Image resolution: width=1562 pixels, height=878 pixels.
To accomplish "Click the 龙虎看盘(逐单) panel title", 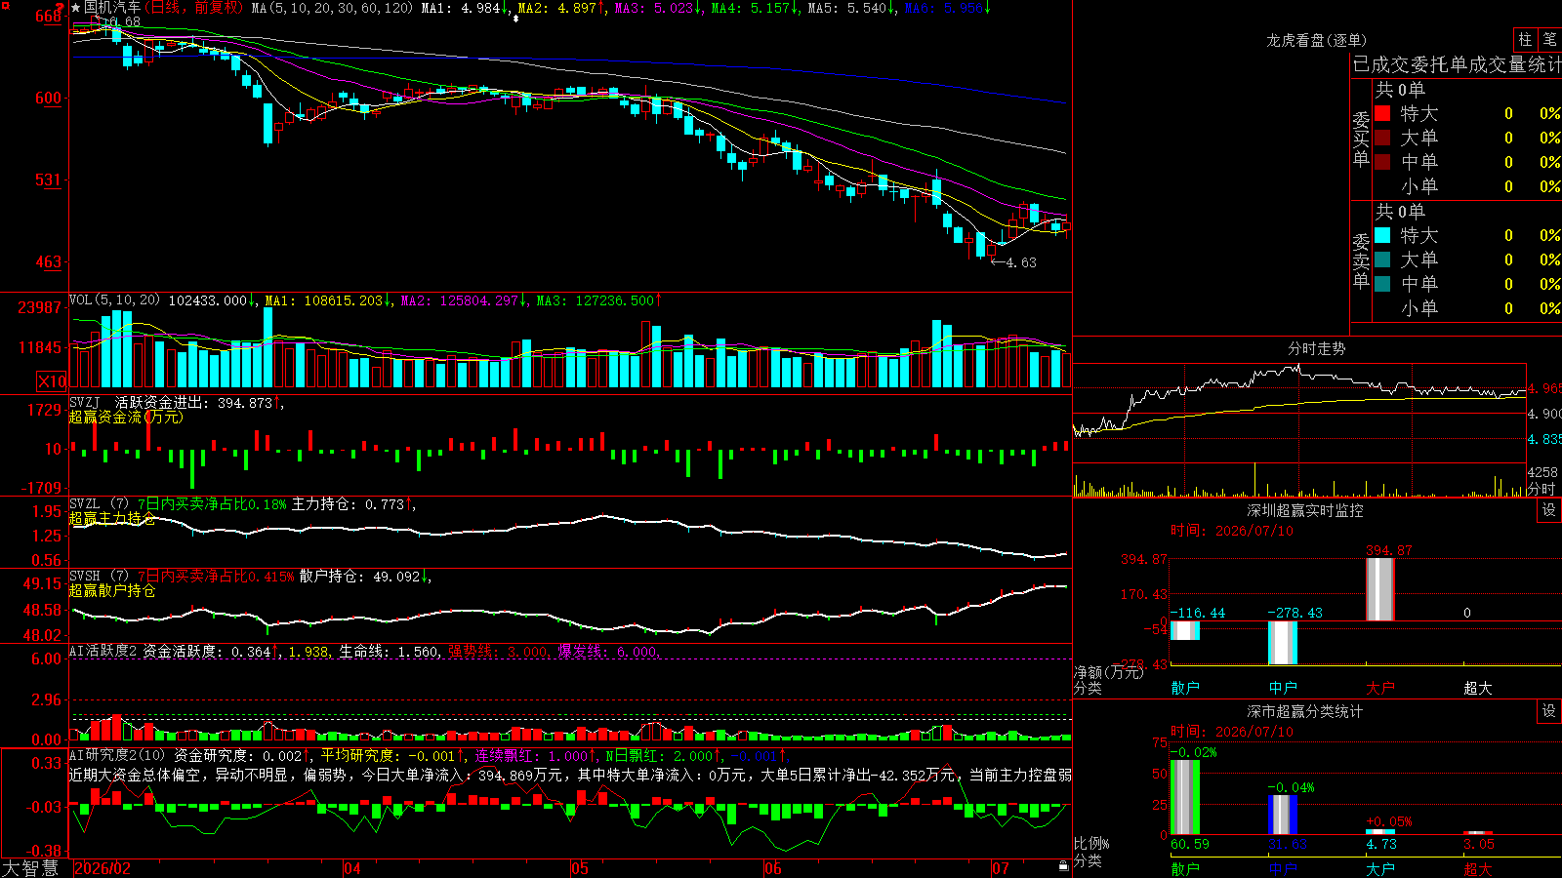I will (1316, 40).
